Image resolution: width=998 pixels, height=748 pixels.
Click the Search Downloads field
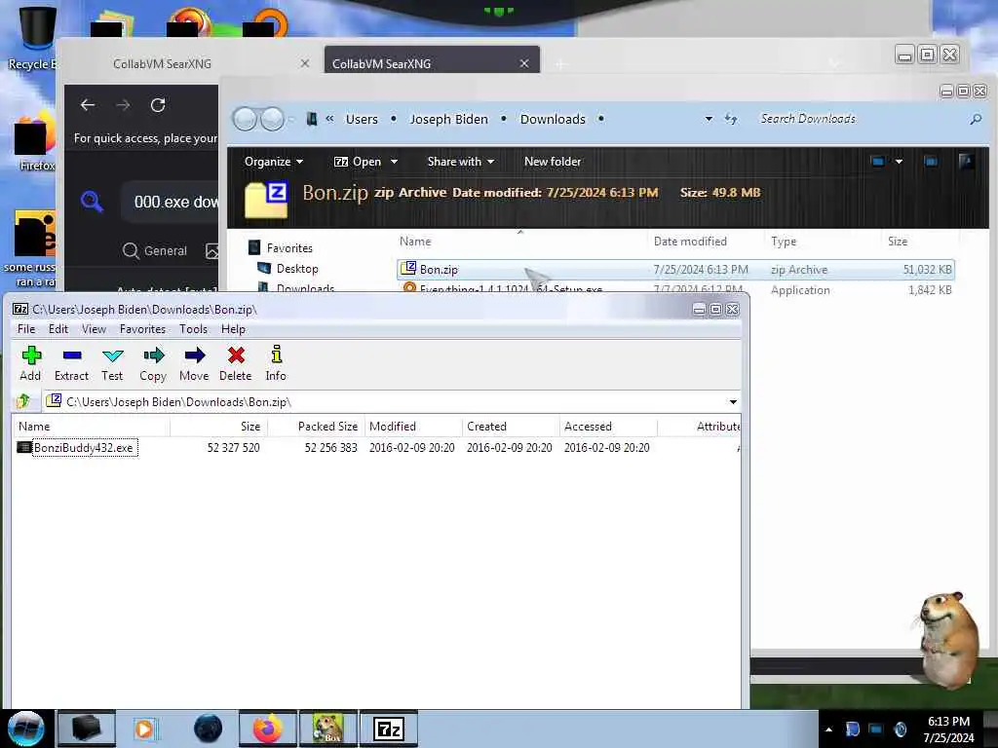tap(860, 119)
